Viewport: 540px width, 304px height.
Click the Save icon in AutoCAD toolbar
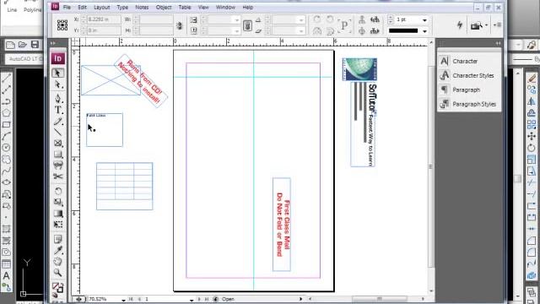coord(35,45)
